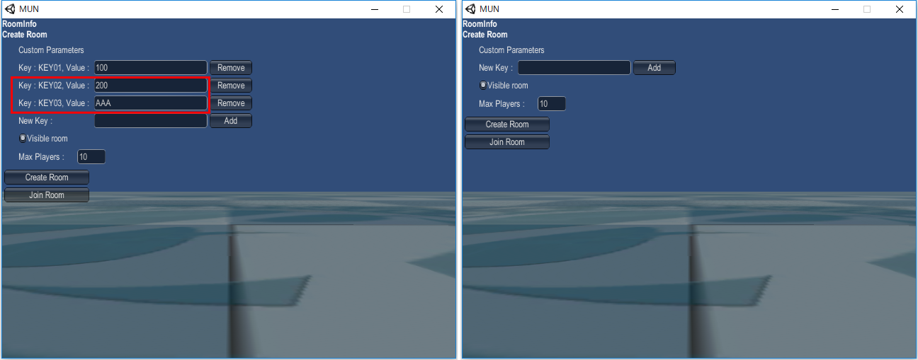
Task: Focus the New Key field in right window
Action: (574, 68)
